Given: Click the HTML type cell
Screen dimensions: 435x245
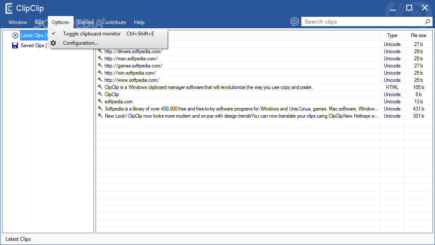Looking at the screenshot, I should (392, 87).
